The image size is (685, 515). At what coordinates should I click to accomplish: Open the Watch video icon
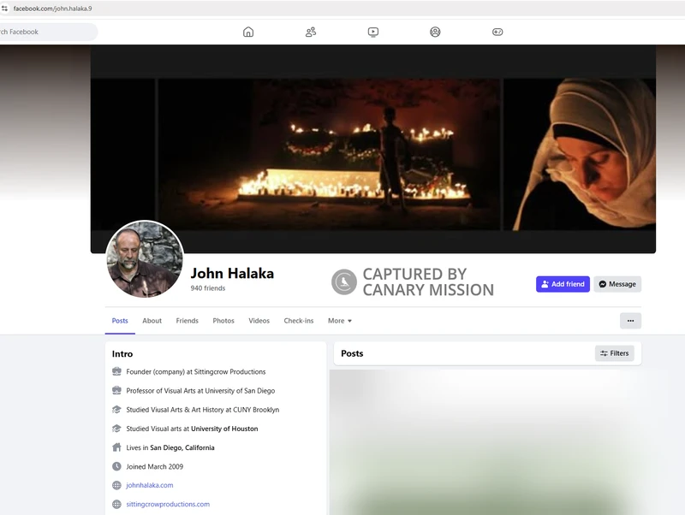[372, 32]
